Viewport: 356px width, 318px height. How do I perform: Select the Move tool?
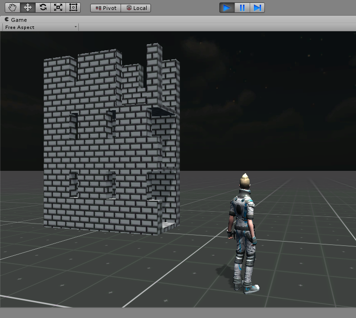coord(28,8)
